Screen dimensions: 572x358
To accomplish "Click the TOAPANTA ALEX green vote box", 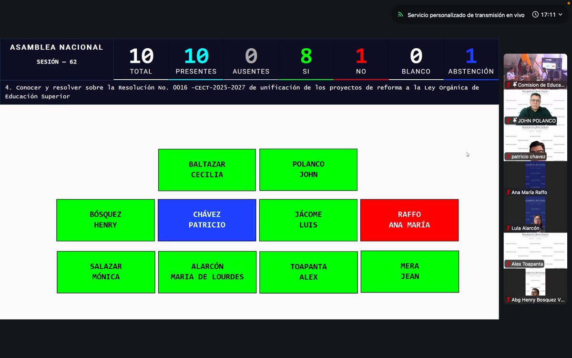I will [x=308, y=272].
